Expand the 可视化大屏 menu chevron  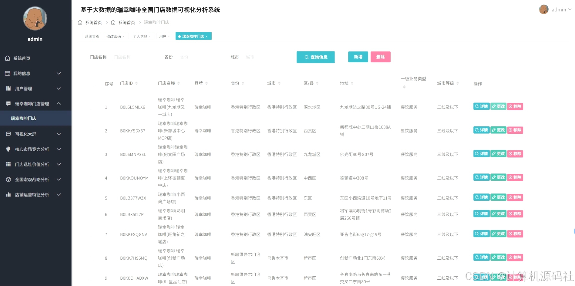pyautogui.click(x=59, y=134)
